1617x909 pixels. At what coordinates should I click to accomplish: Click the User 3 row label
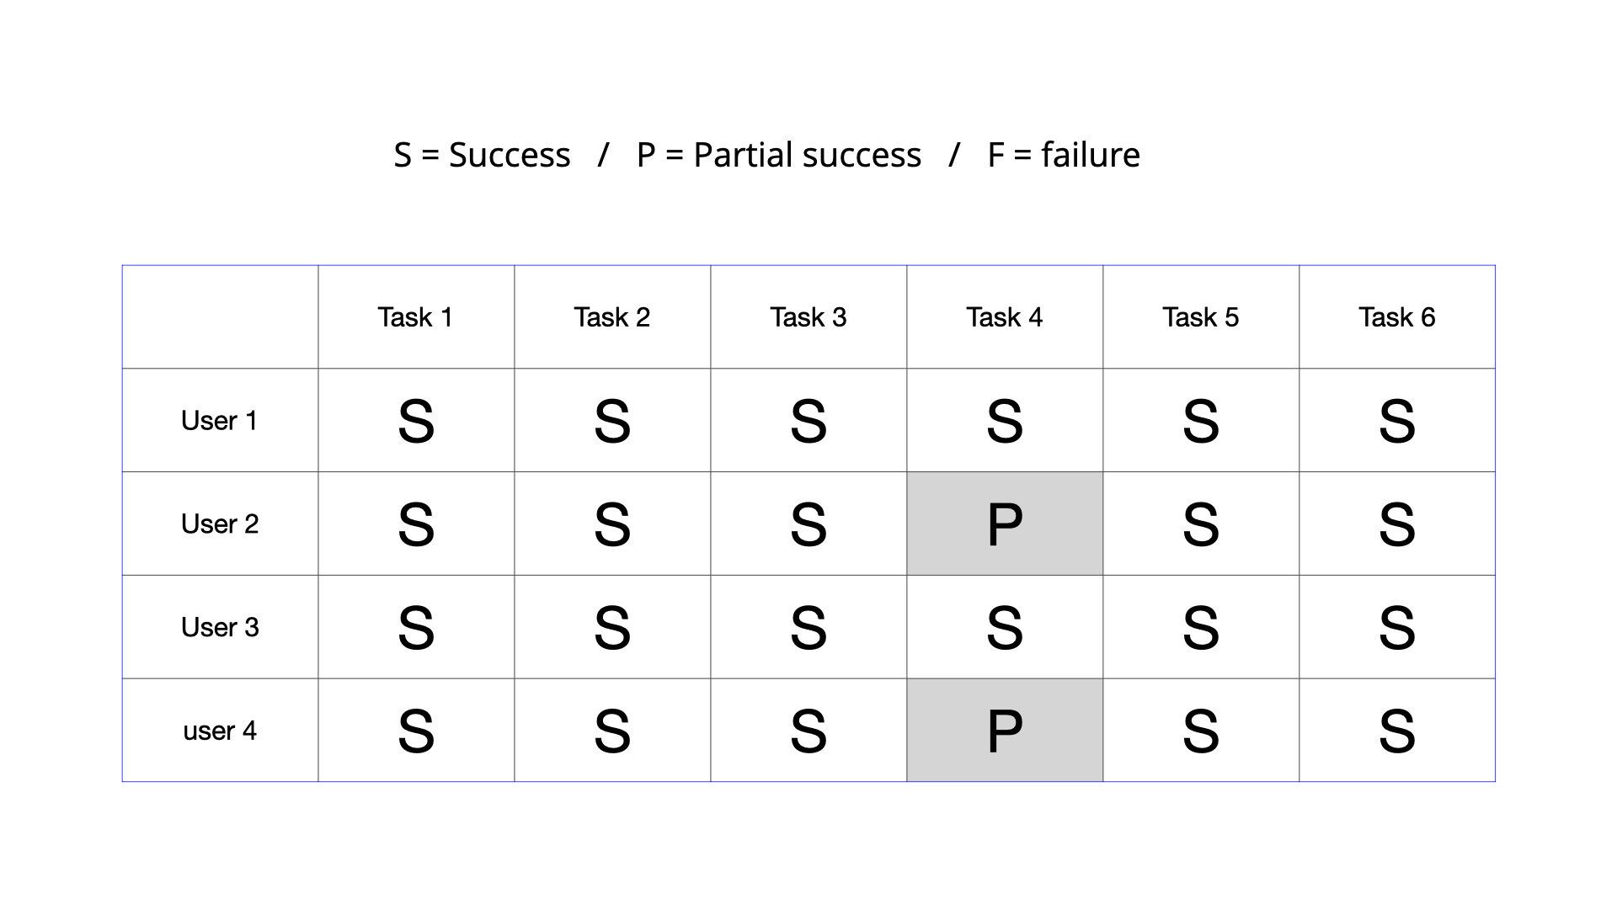click(220, 627)
